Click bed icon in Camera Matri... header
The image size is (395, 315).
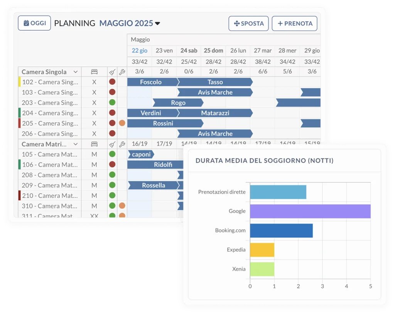pyautogui.click(x=94, y=144)
